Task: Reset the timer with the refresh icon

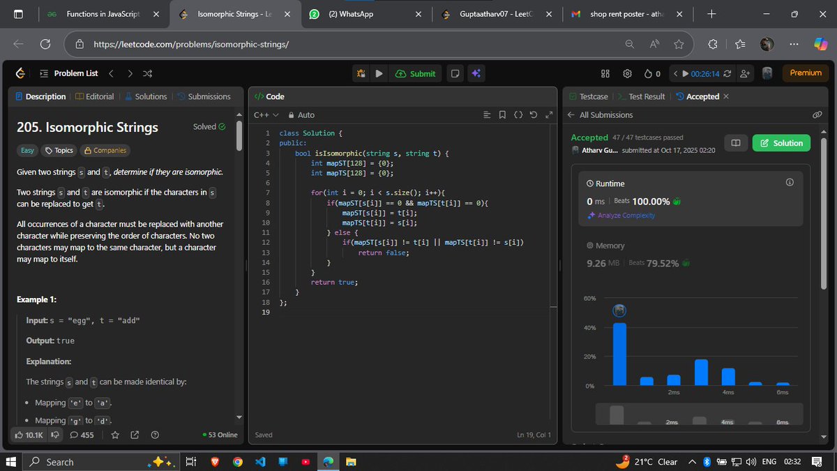Action: 727,73
